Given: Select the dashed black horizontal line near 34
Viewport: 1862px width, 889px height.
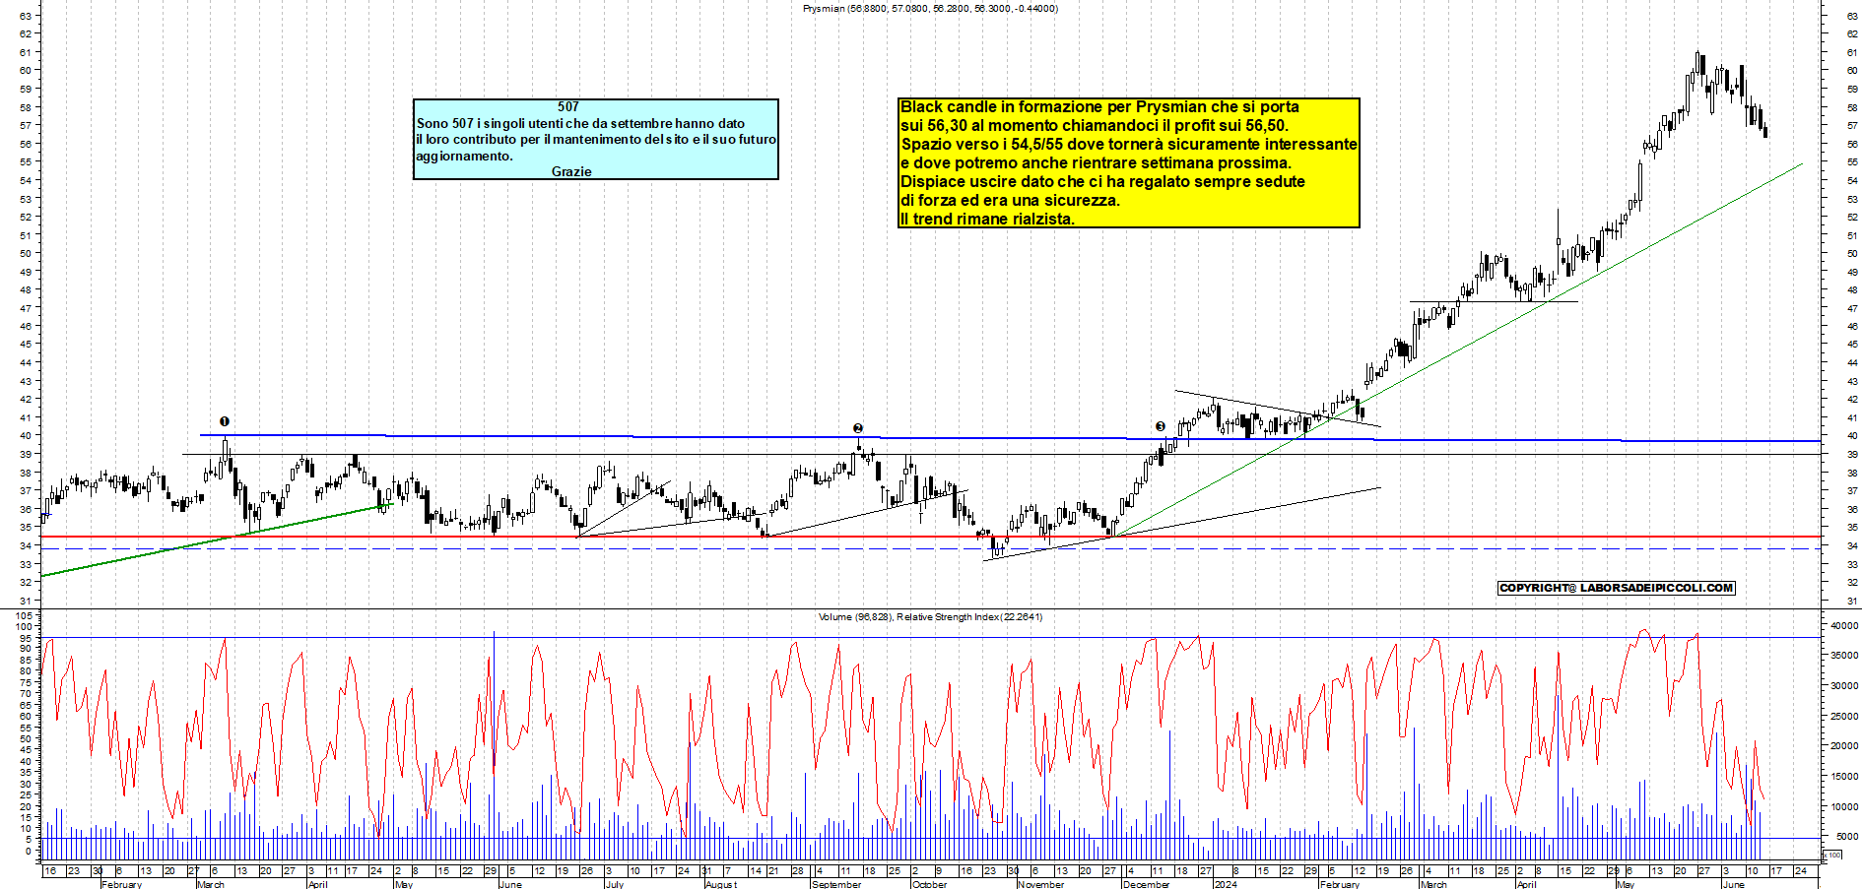Looking at the screenshot, I should pos(930,548).
